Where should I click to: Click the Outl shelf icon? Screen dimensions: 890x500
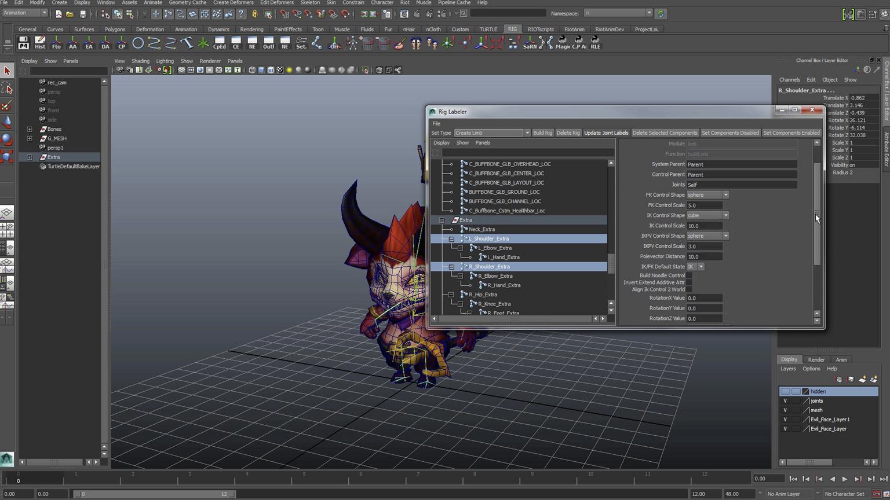point(268,43)
